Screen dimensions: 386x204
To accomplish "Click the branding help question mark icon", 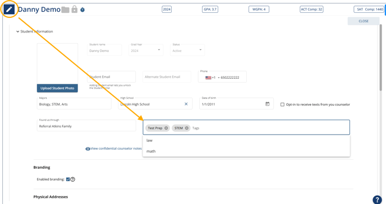I will (72, 179).
